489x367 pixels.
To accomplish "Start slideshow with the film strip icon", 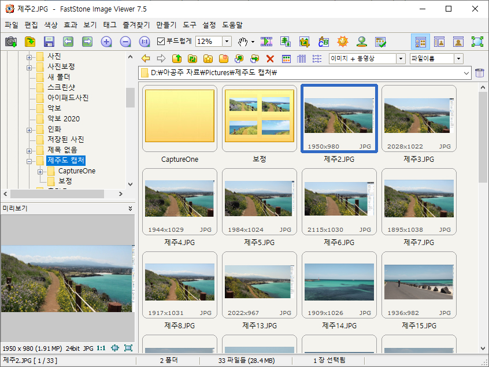I will point(266,42).
